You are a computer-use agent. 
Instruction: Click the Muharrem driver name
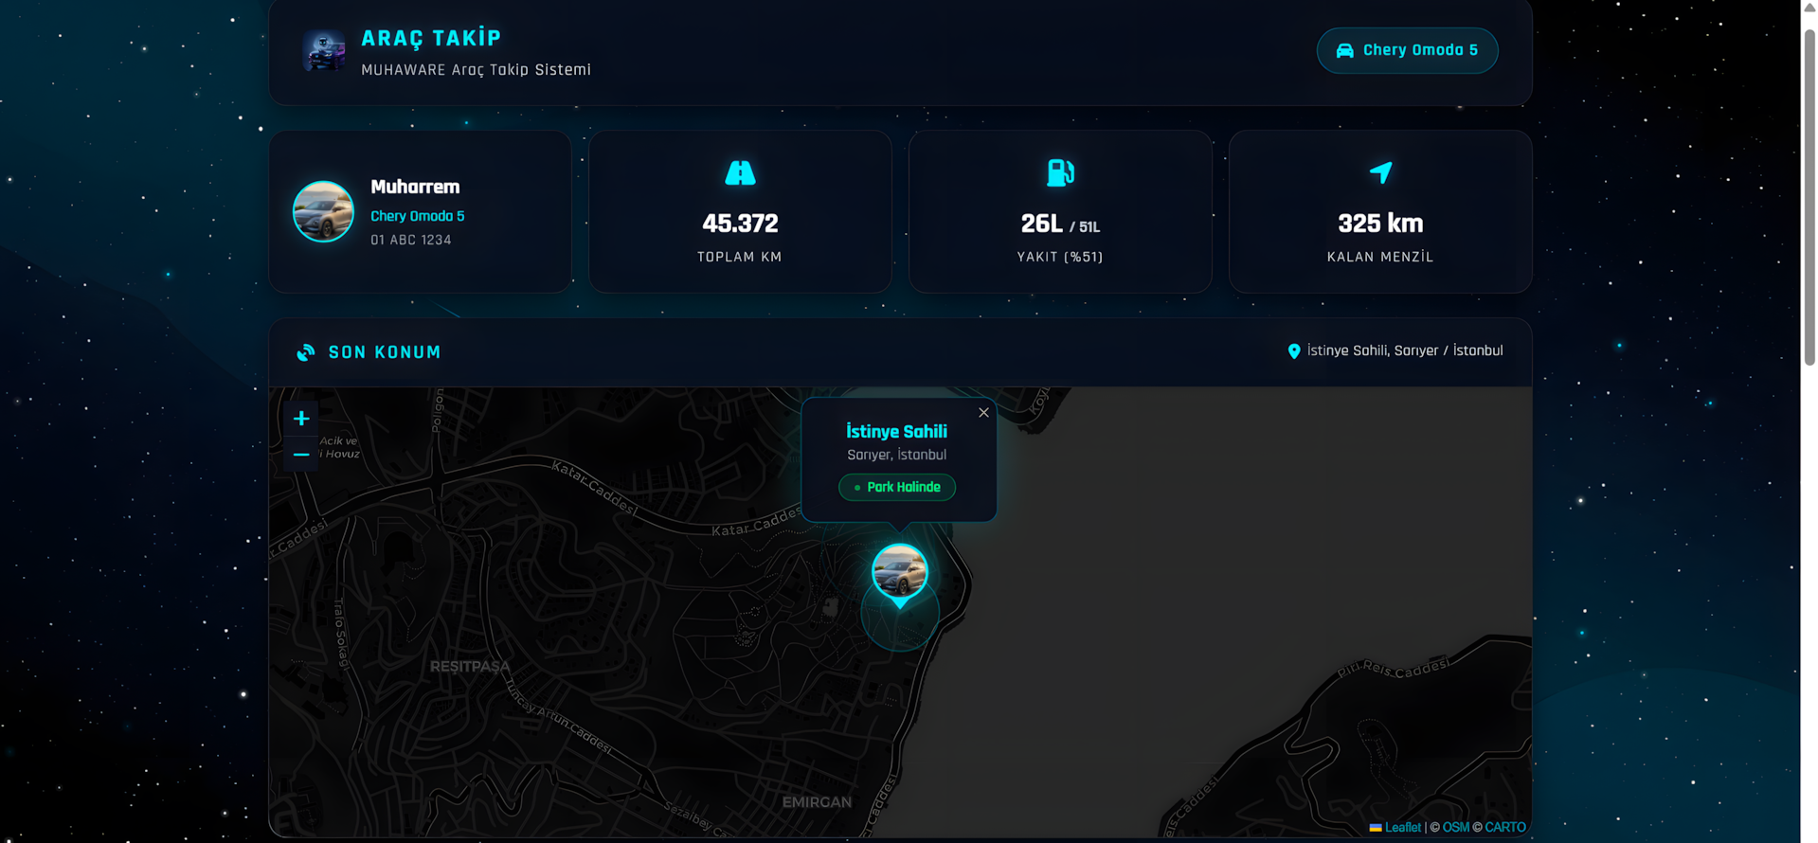coord(415,187)
